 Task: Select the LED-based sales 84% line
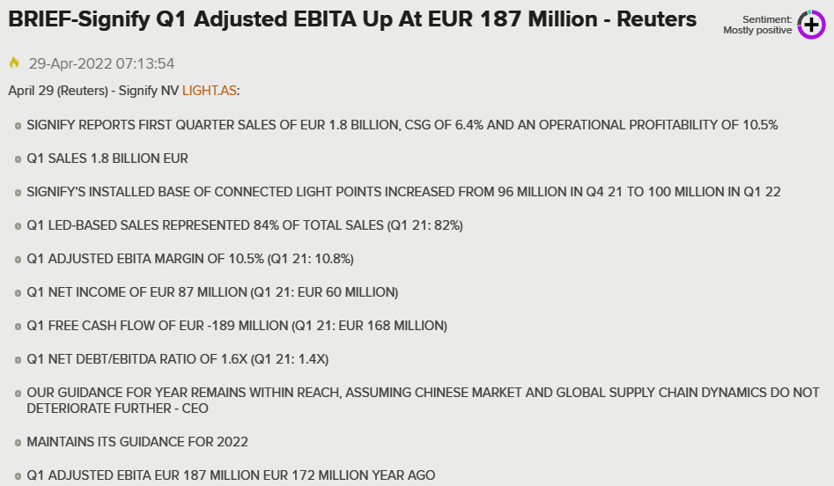245,225
